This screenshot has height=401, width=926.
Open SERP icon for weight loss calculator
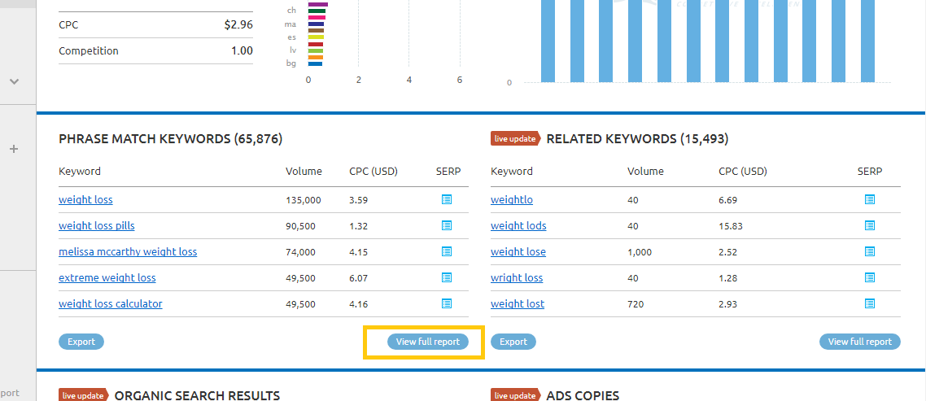pos(447,303)
